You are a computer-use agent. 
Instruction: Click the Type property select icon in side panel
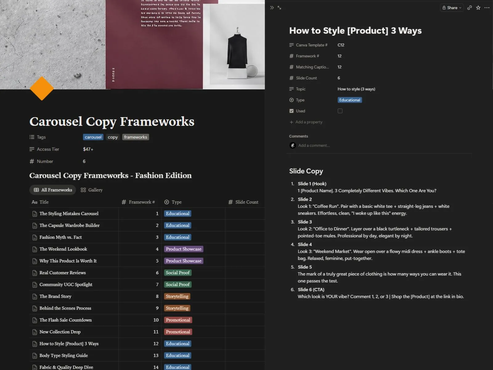tap(291, 100)
